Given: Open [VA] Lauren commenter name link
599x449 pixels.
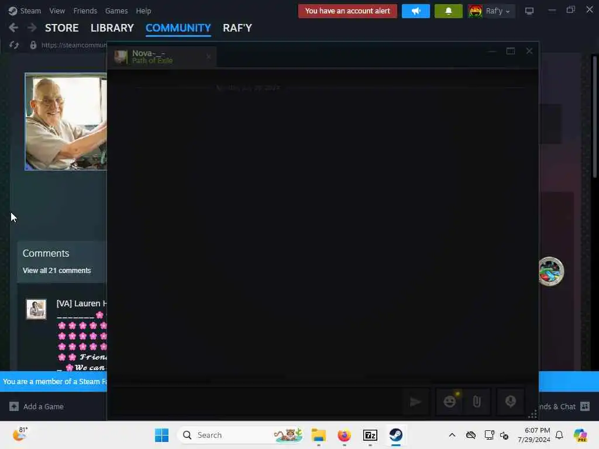Looking at the screenshot, I should pos(81,303).
